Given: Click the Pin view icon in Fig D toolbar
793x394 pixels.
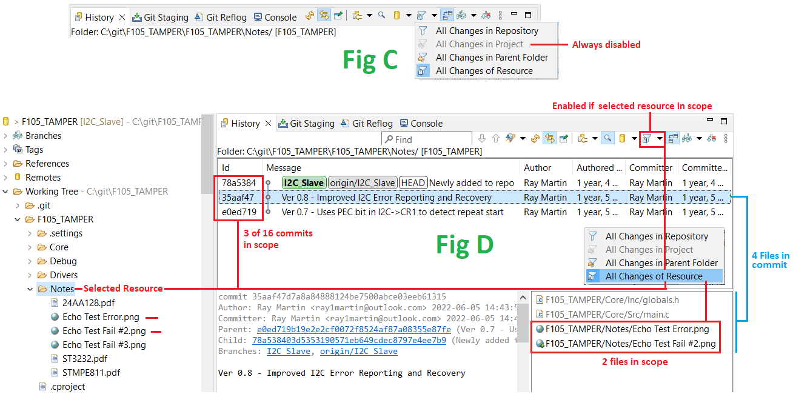Looking at the screenshot, I should (x=564, y=139).
